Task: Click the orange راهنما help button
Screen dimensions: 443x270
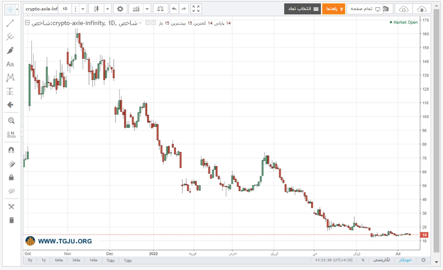Action: [x=334, y=9]
